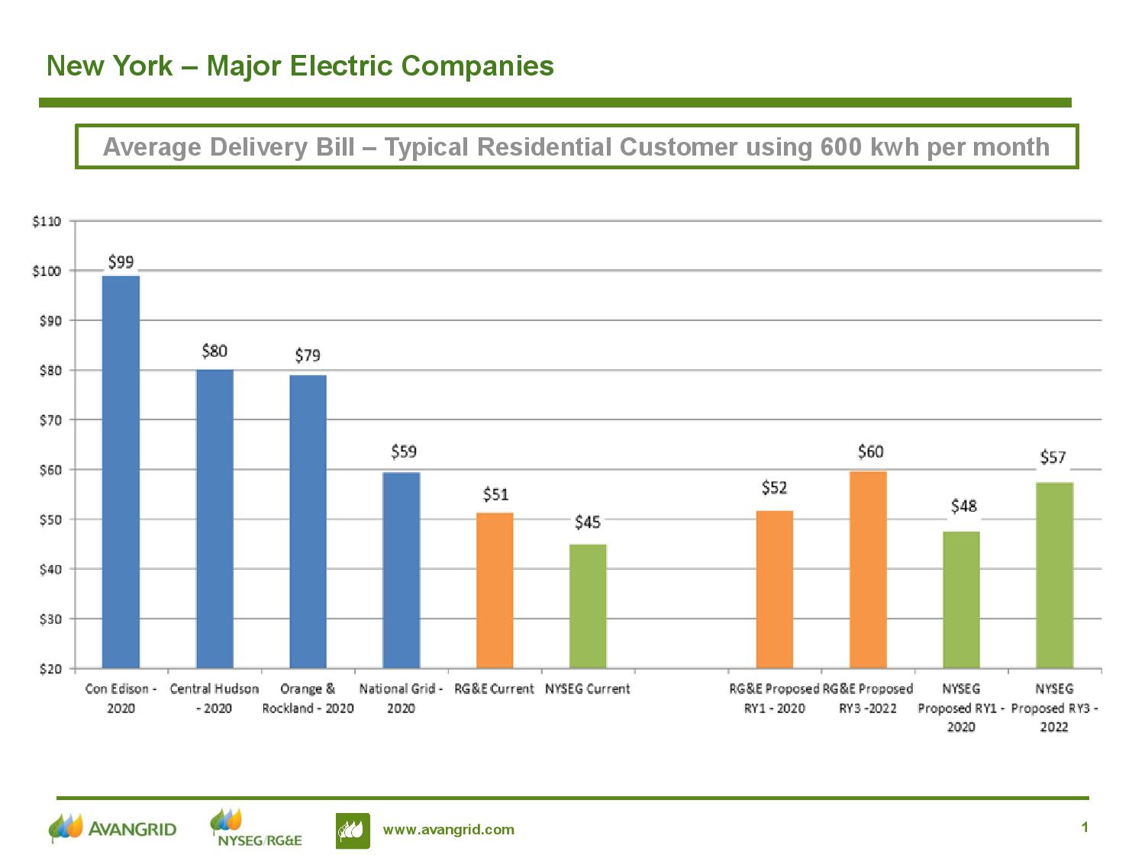This screenshot has width=1145, height=858.
Task: Select the Orange & Rockland $79 bar
Action: click(308, 522)
